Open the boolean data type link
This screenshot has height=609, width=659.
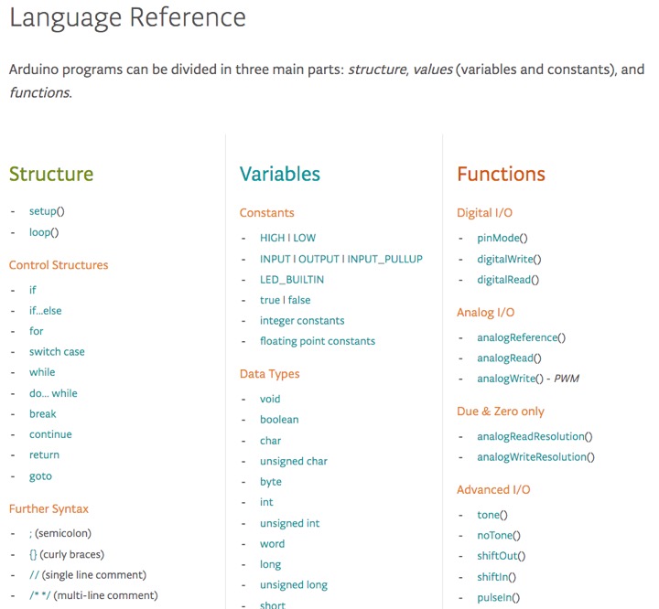[279, 419]
